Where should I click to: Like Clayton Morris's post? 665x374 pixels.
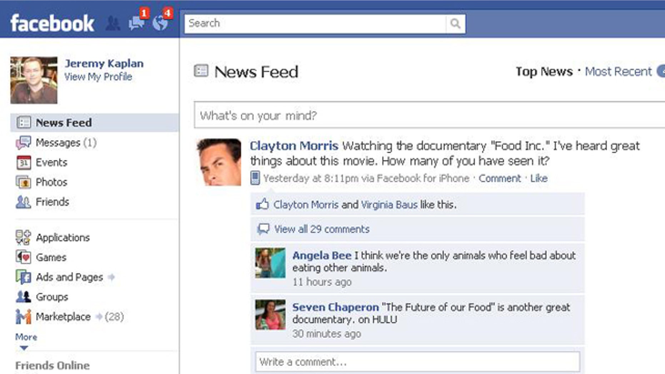pyautogui.click(x=539, y=178)
